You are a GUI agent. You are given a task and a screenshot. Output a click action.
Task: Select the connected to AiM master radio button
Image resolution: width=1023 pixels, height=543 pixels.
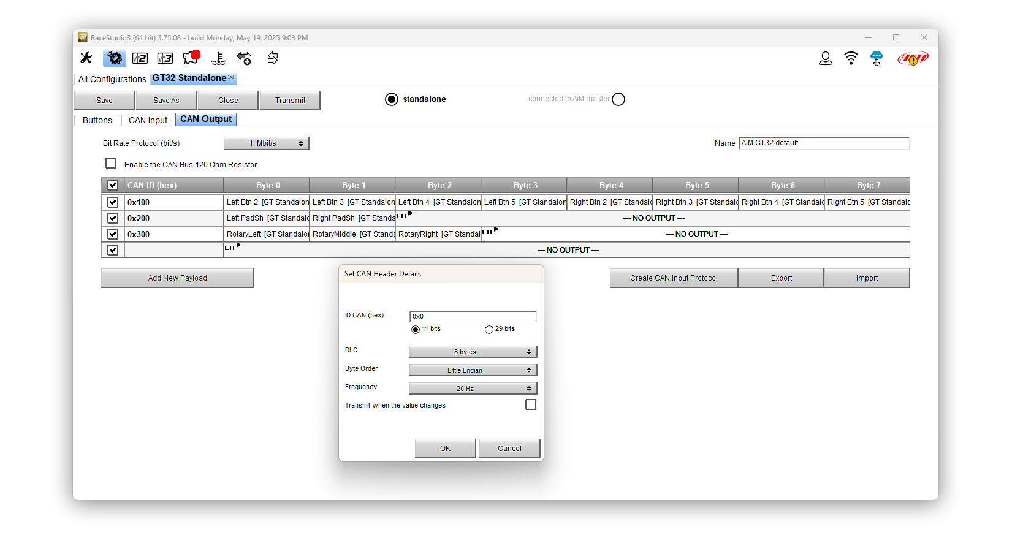coord(618,99)
